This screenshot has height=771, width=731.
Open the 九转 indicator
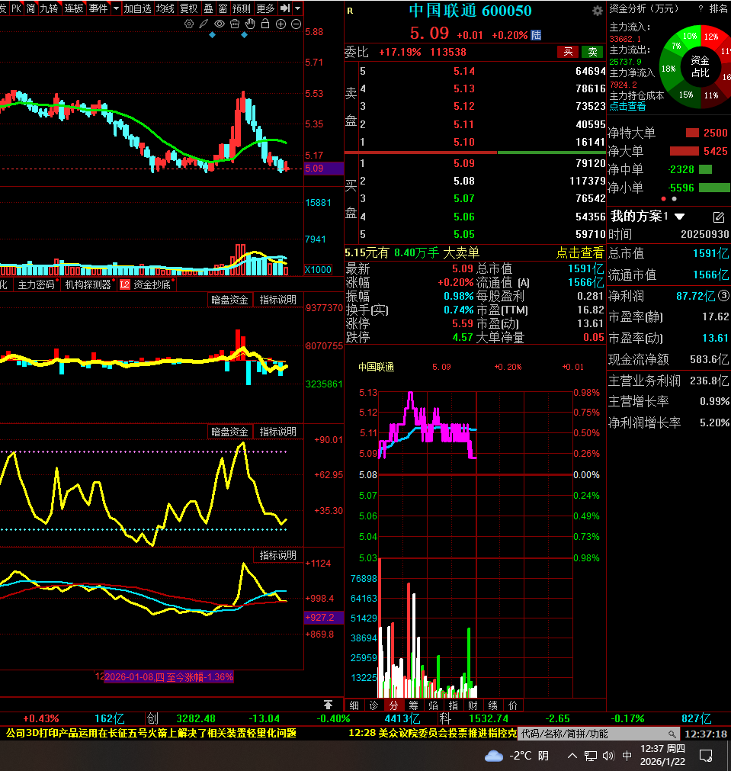pos(49,8)
